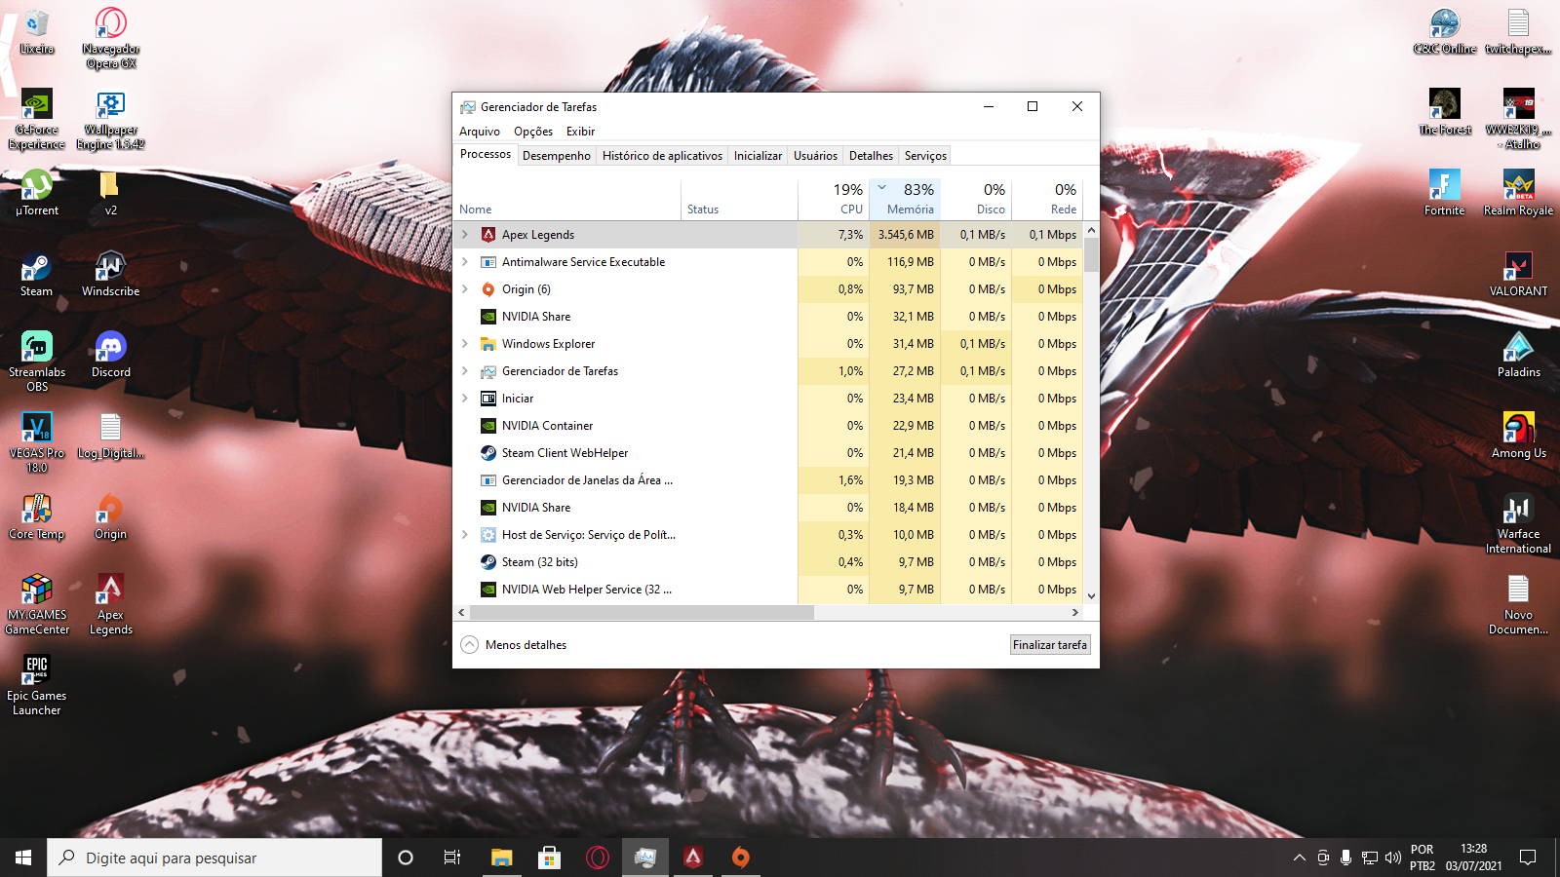Click the Antimalware Service Executable icon
The image size is (1560, 877).
(488, 262)
